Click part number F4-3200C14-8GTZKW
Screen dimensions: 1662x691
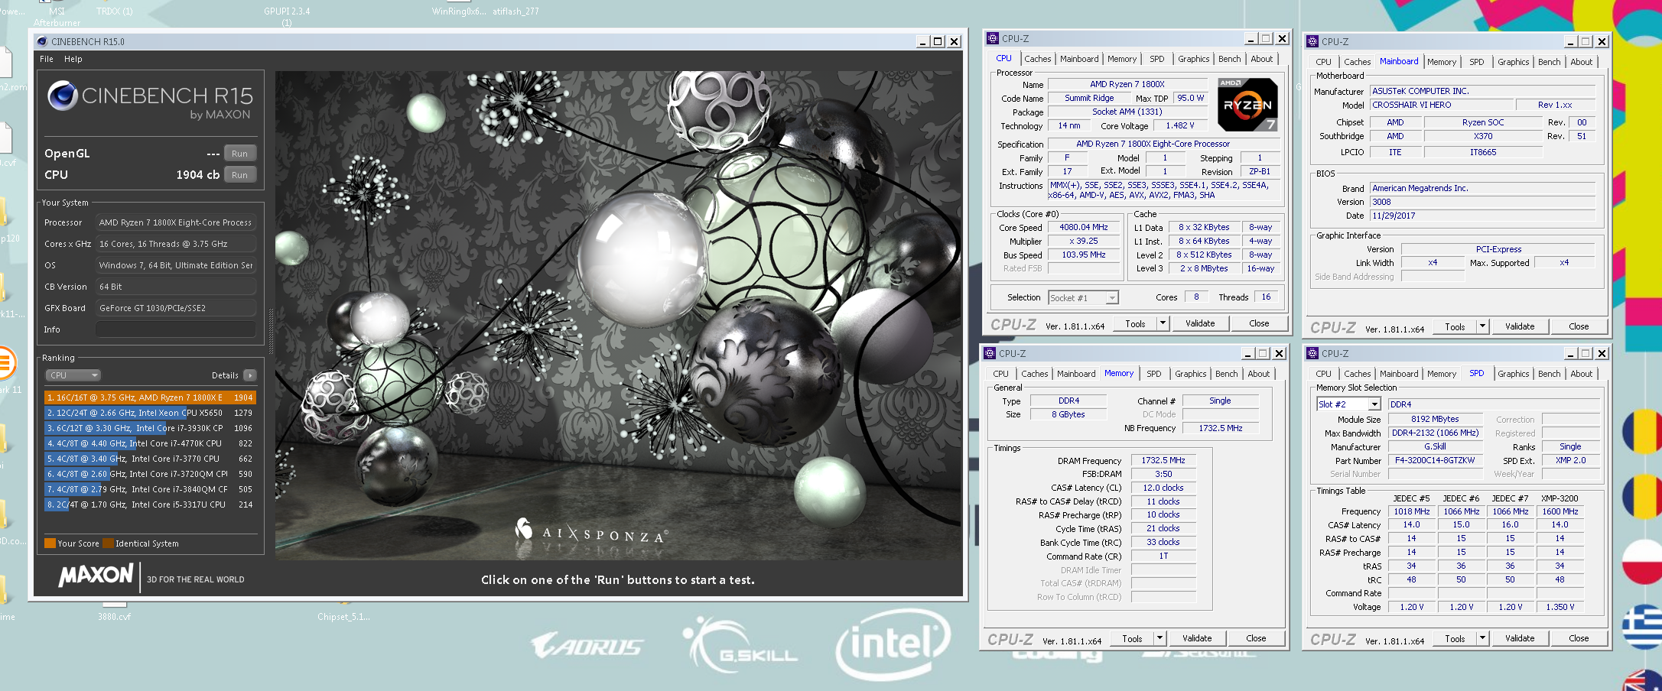pyautogui.click(x=1434, y=460)
